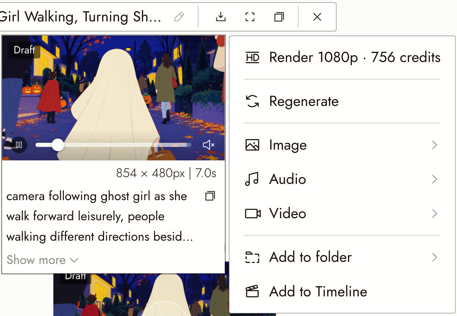Image resolution: width=457 pixels, height=316 pixels.
Task: Download the video with the download icon
Action: coord(221,17)
